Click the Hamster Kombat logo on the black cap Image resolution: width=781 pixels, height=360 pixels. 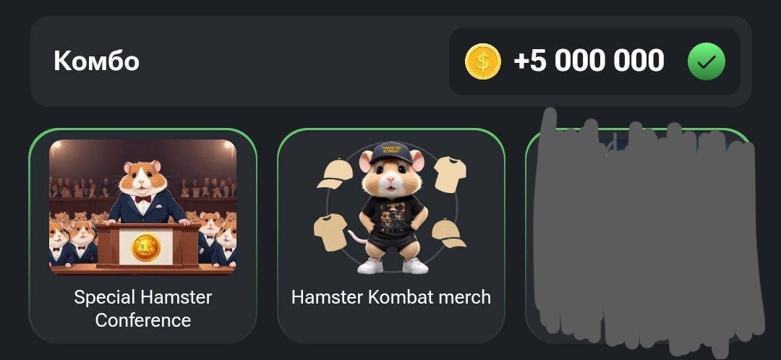point(392,149)
